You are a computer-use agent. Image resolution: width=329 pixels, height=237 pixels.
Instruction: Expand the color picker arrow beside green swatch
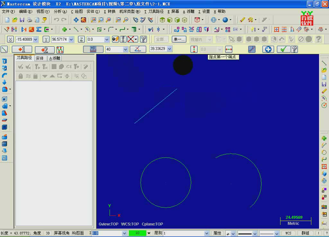(x=149, y=233)
